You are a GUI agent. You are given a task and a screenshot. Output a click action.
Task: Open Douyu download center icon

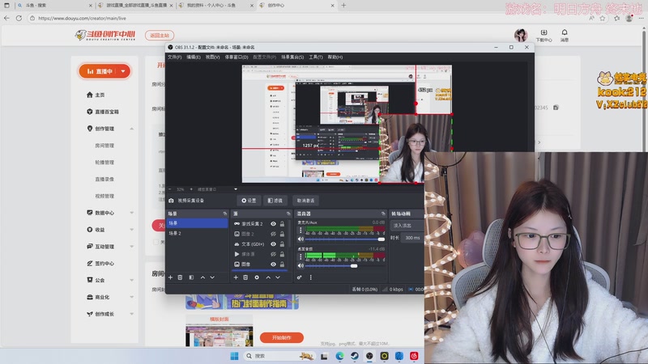coord(544,35)
